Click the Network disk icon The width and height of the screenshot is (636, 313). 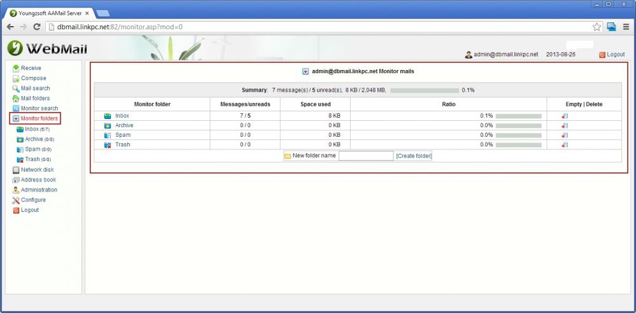tap(16, 170)
